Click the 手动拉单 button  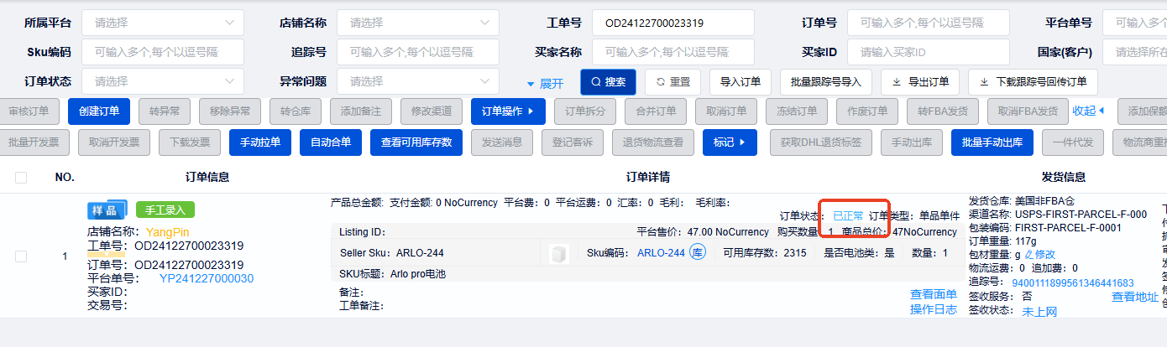pyautogui.click(x=260, y=142)
